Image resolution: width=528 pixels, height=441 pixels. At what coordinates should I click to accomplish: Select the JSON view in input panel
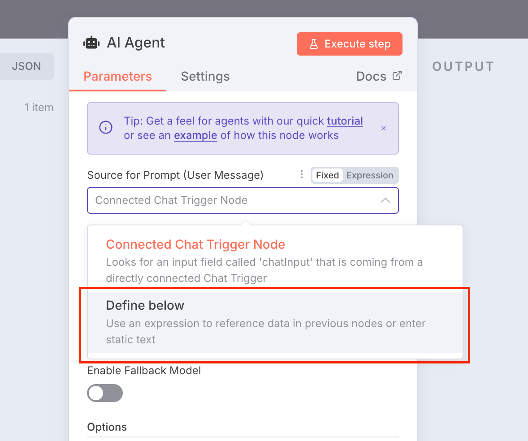click(26, 66)
